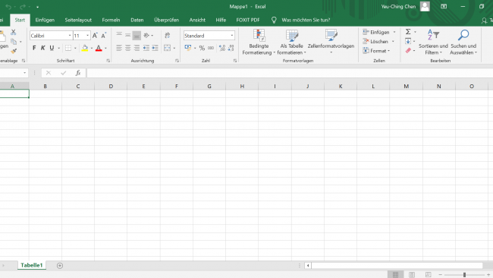Apply cell borders icon
This screenshot has height=278, width=493.
(x=68, y=48)
